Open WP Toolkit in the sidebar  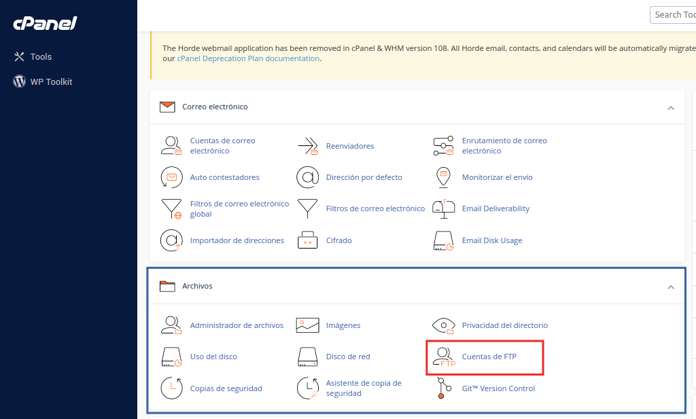click(51, 82)
